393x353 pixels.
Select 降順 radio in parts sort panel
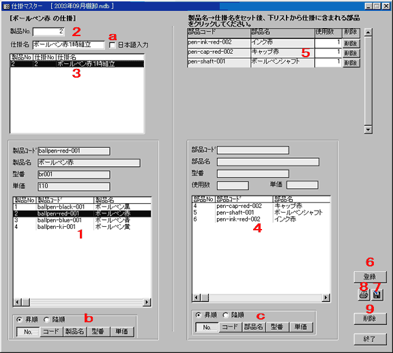tap(226, 315)
